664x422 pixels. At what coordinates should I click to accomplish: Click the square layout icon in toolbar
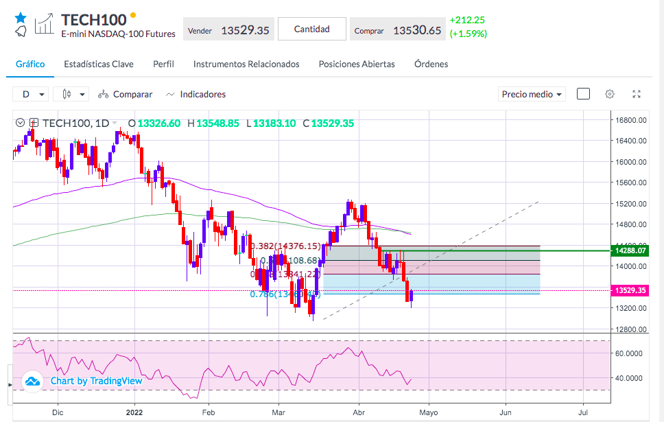click(x=583, y=93)
